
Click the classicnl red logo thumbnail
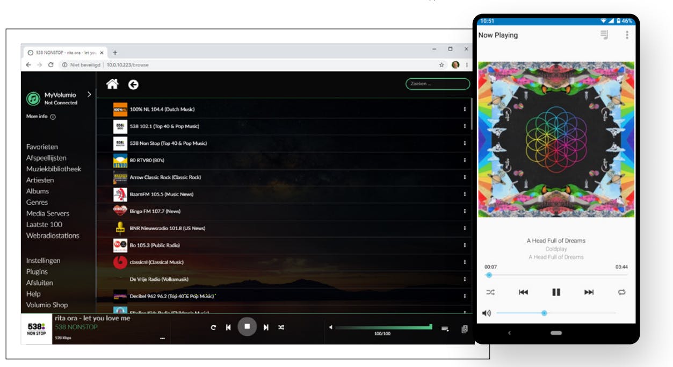[x=120, y=262]
